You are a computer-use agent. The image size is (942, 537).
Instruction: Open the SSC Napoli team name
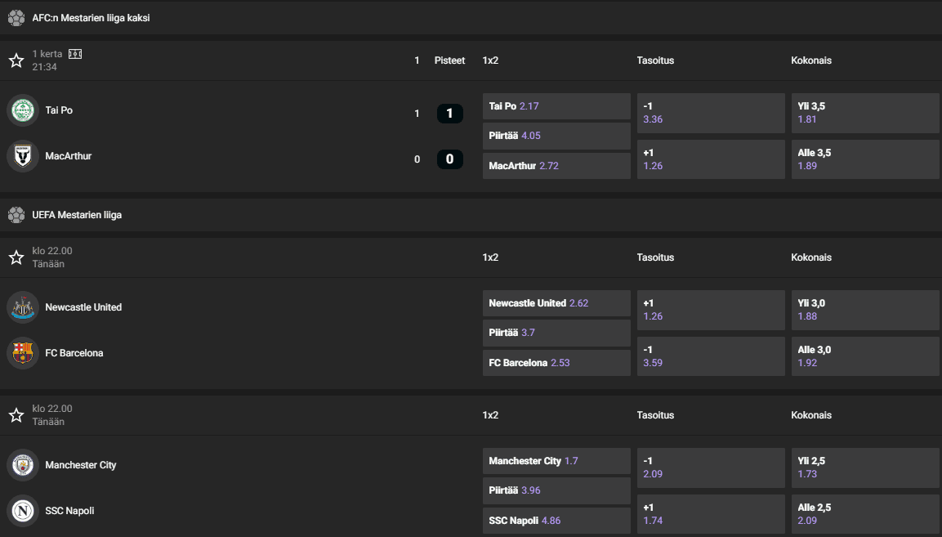69,511
